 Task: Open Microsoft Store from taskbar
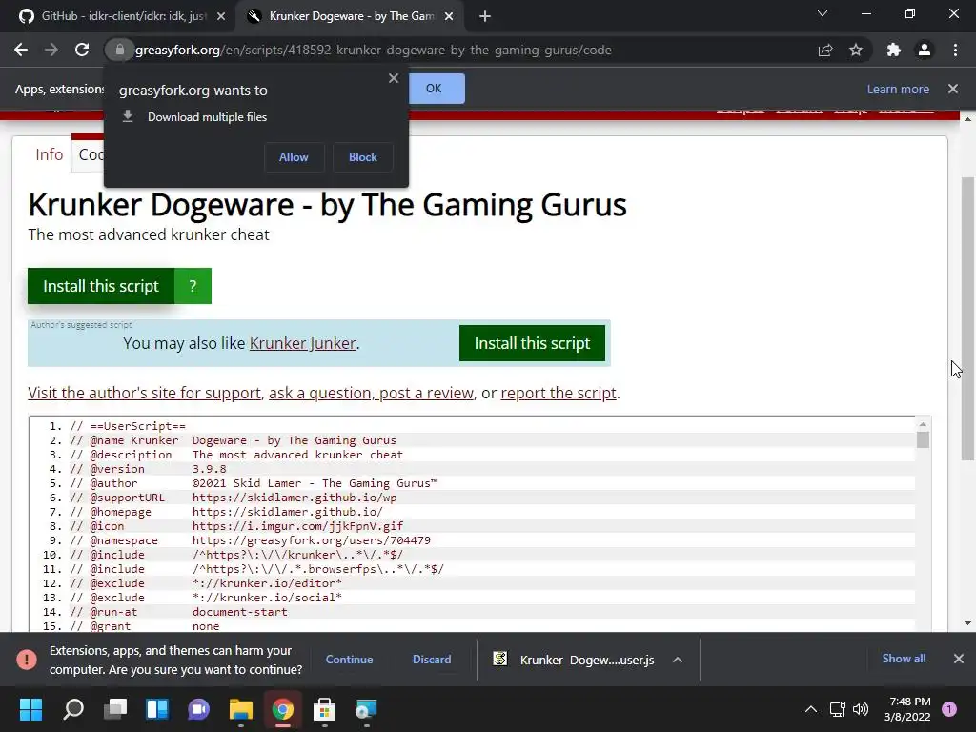coord(324,709)
